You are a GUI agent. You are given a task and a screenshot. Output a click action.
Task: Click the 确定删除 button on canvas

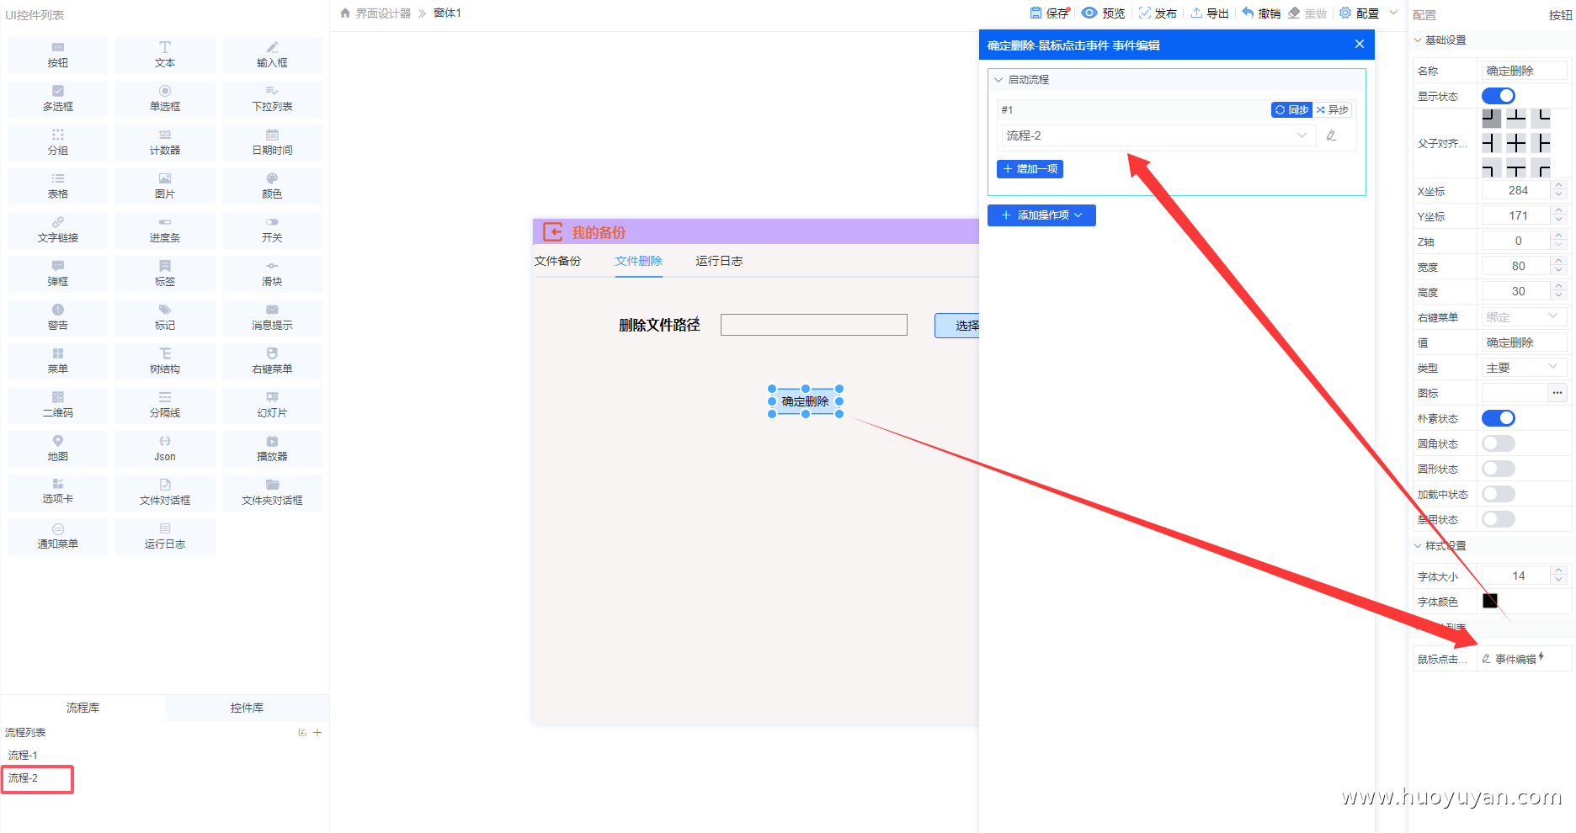tap(806, 401)
